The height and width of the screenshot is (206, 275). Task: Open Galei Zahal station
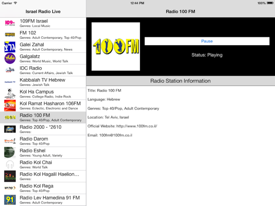43,47
